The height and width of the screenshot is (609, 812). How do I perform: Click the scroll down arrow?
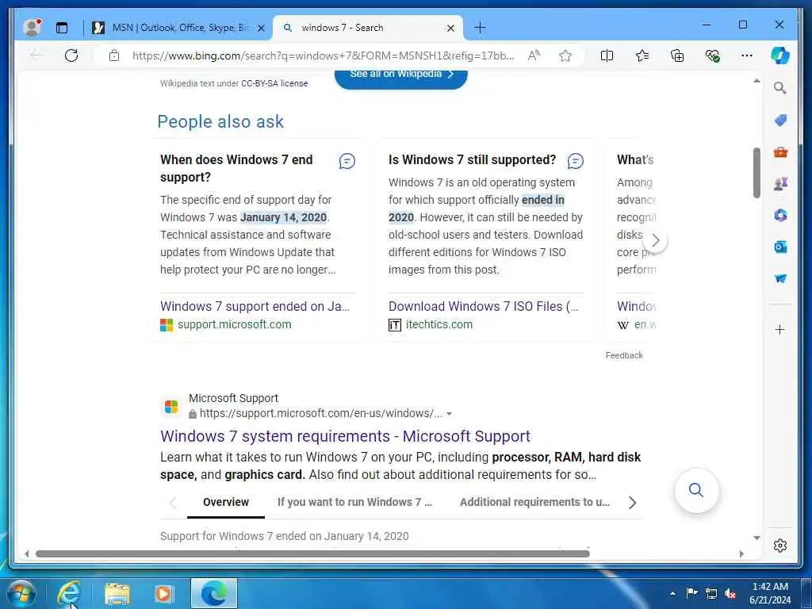[756, 538]
